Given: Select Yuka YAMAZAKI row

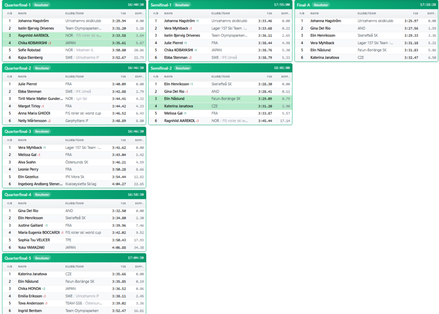Looking at the screenshot, I should click(x=74, y=248).
